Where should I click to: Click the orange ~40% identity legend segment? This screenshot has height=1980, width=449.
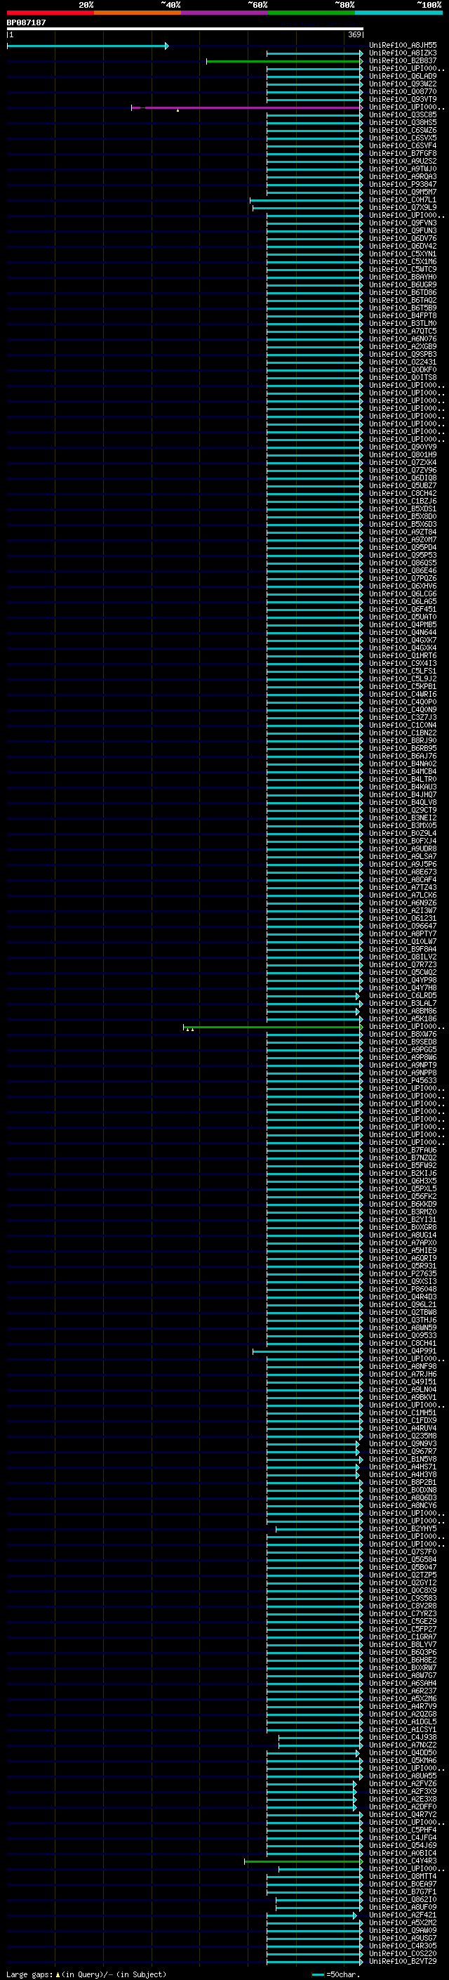point(138,13)
